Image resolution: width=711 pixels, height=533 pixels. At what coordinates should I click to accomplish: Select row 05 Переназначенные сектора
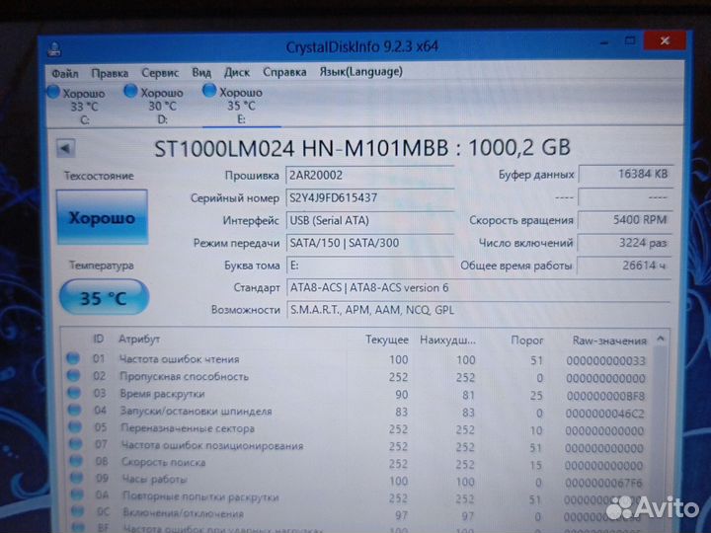coord(358,429)
